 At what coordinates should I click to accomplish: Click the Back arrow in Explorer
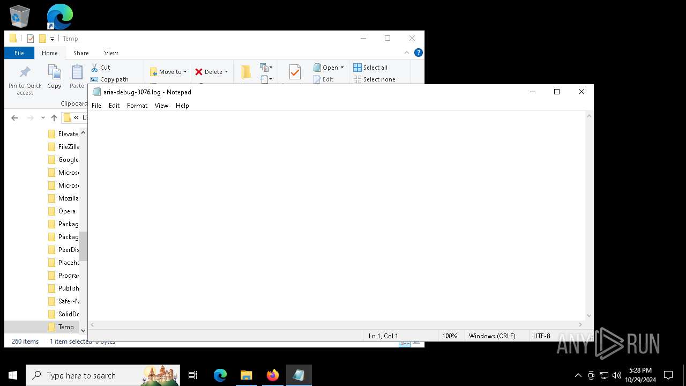click(x=14, y=118)
